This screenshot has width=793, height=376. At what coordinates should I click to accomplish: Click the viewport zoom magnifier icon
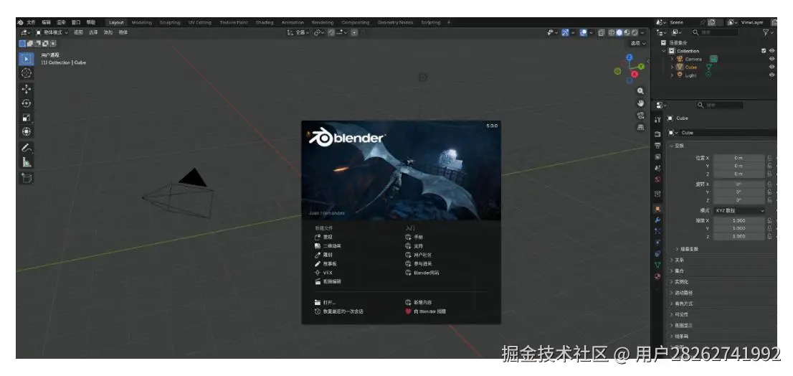tap(640, 91)
